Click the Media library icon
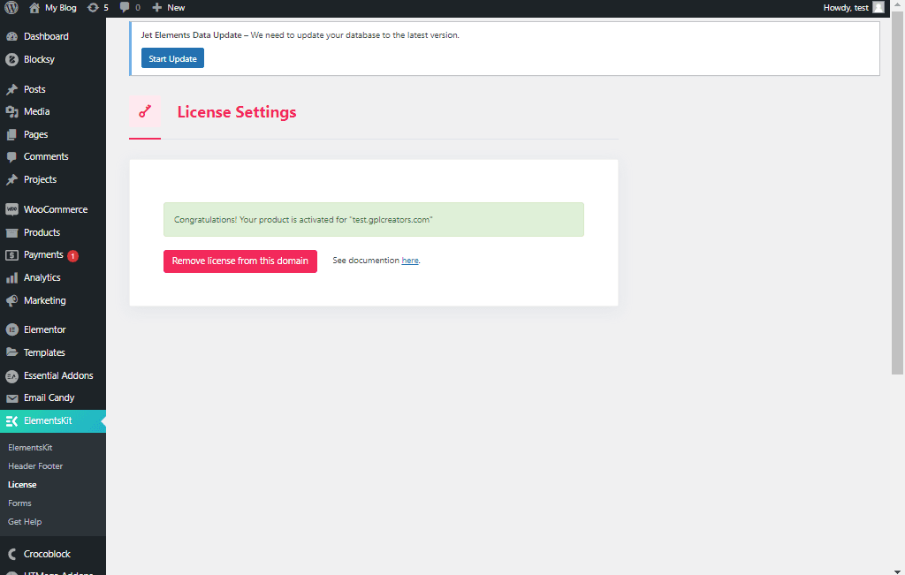The height and width of the screenshot is (575, 905). point(11,112)
